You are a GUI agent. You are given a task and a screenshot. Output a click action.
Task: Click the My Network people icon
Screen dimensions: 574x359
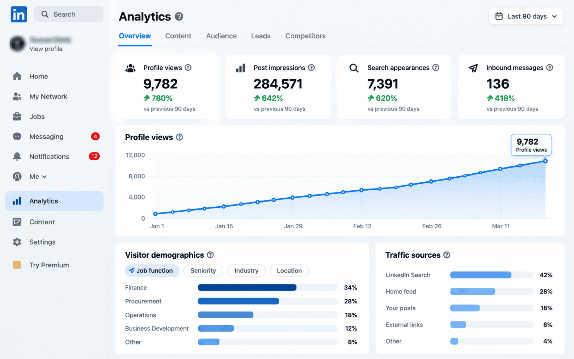tap(17, 96)
